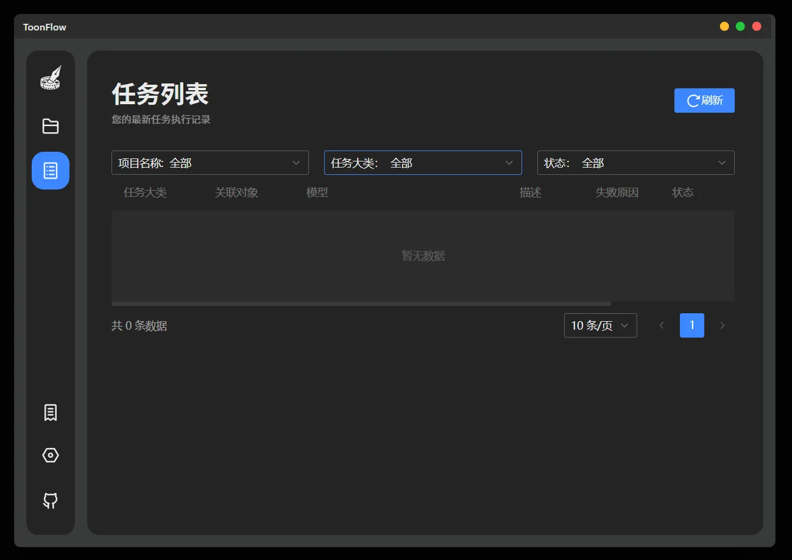The width and height of the screenshot is (792, 560).
Task: Click the 状态 column header
Action: coord(683,193)
